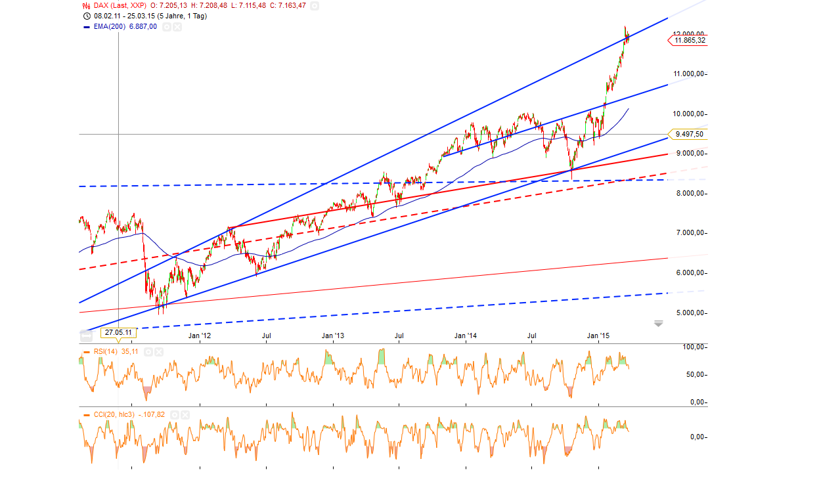Click the 11.865,32 last price tag
The height and width of the screenshot is (499, 819).
690,41
